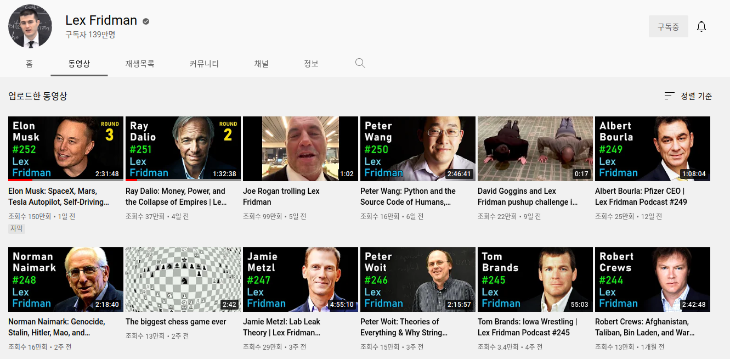Open Tom Brands #245 thumbnail
This screenshot has height=359, width=730.
point(535,279)
